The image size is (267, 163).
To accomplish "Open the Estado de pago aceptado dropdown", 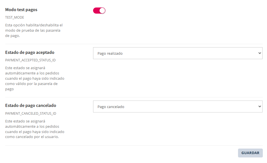I will [x=178, y=53].
